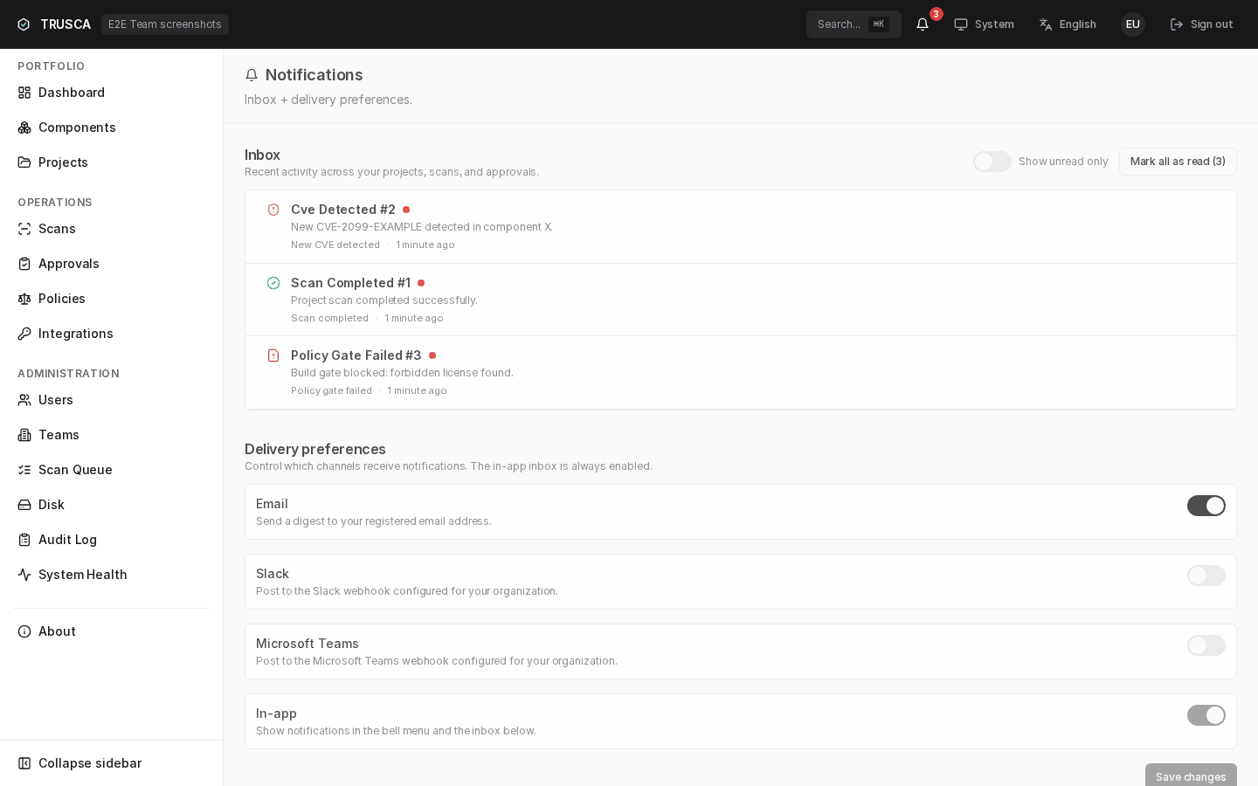Viewport: 1258px width, 786px height.
Task: Click the Policies scale icon
Action: pos(24,299)
